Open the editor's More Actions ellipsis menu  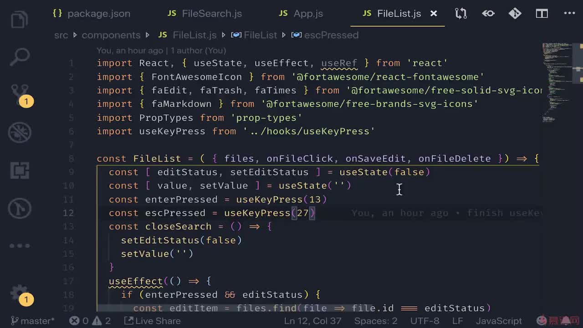(x=569, y=14)
